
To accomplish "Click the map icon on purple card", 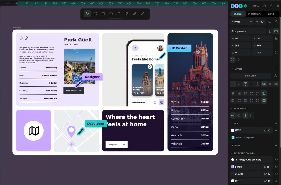I will (34, 131).
